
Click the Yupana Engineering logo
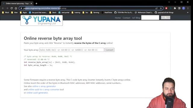coord(42,20)
